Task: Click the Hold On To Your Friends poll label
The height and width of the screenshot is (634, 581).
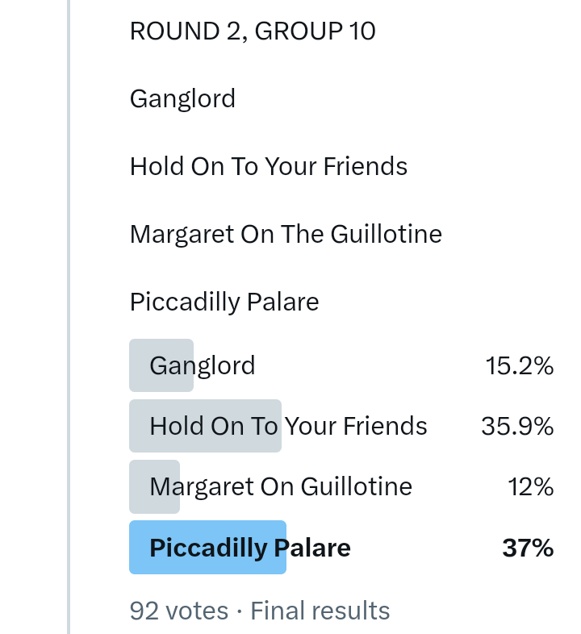Action: tap(288, 426)
